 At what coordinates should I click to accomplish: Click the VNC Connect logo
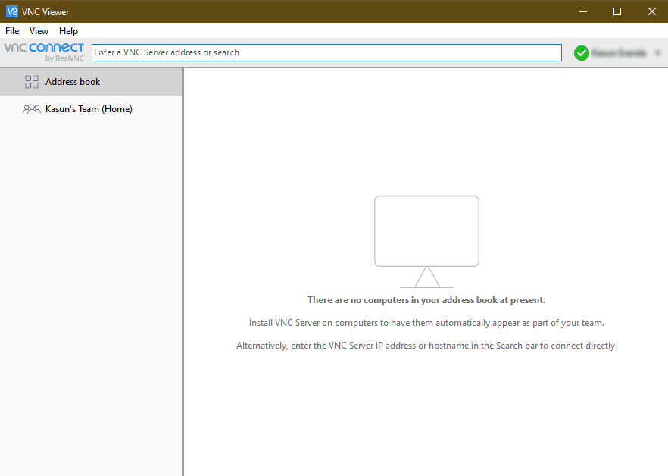click(x=44, y=52)
